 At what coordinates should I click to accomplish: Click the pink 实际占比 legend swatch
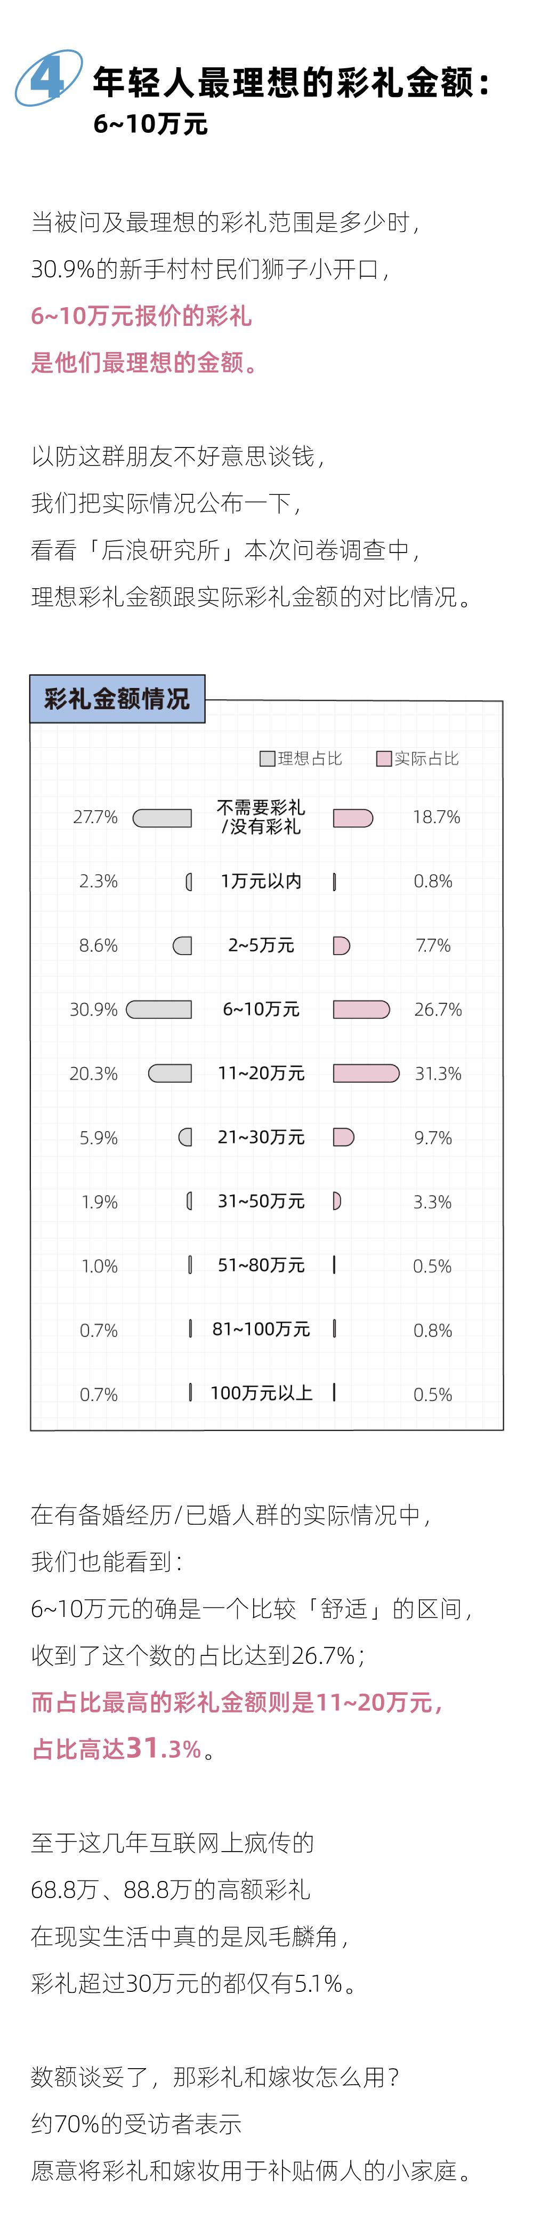[384, 758]
